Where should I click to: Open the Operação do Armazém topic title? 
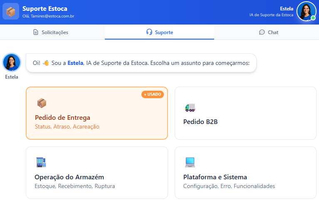(x=69, y=177)
